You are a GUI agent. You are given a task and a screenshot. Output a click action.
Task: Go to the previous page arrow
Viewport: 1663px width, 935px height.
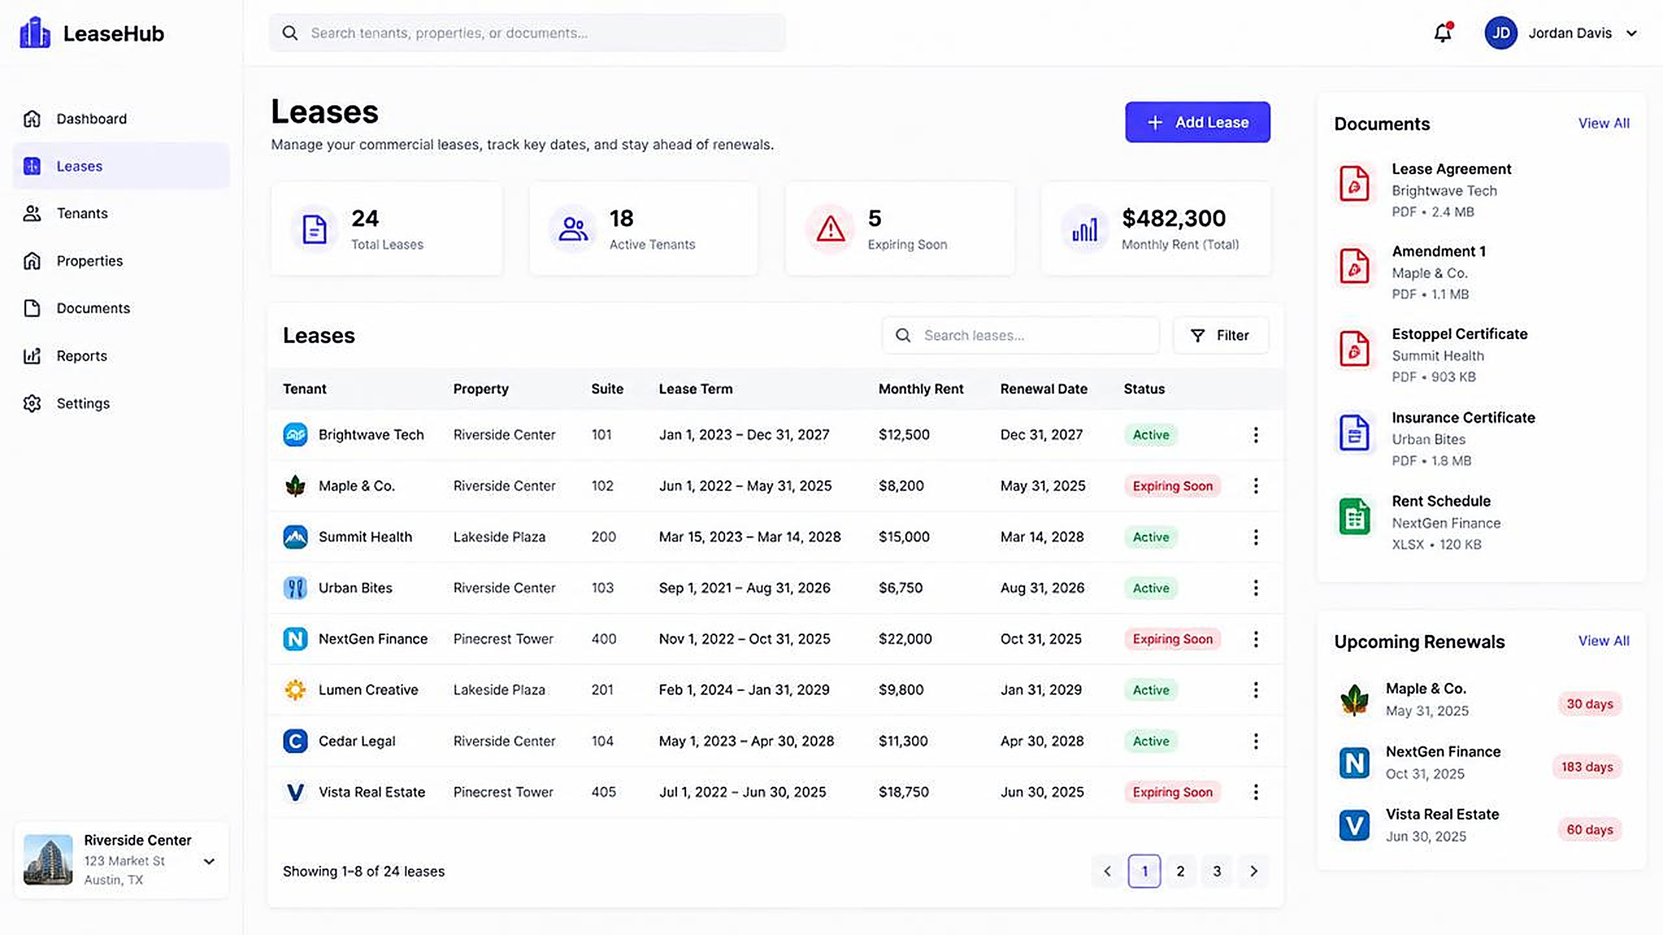1108,871
